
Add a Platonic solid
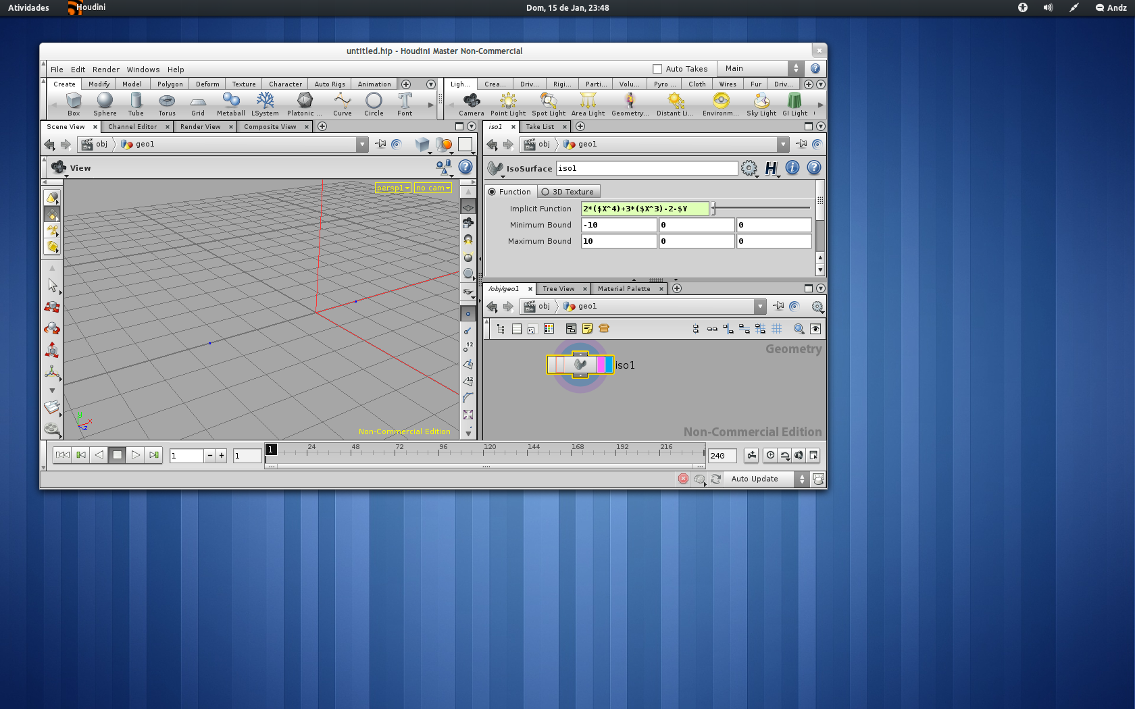point(305,104)
